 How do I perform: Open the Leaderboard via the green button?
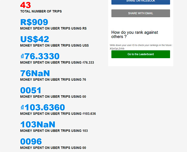[x=141, y=54]
